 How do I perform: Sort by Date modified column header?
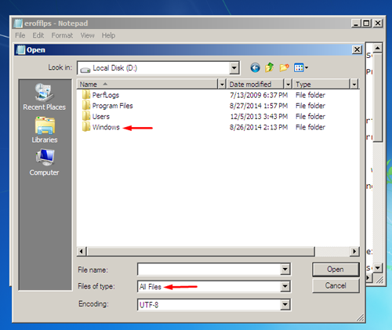256,85
